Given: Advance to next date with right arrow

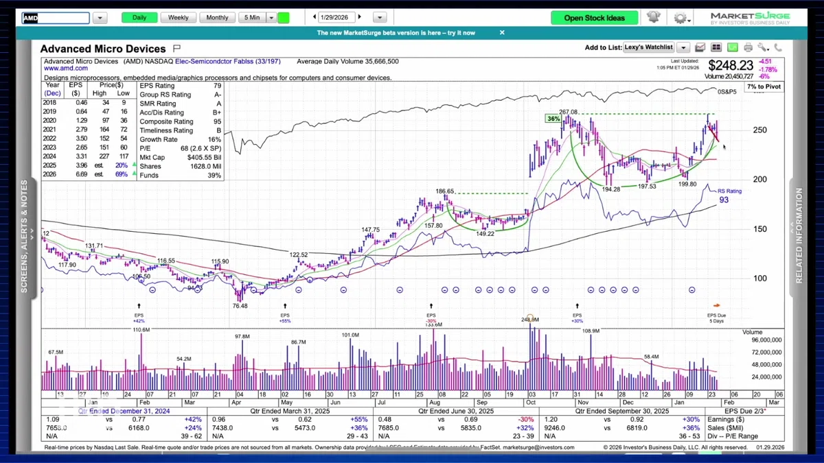Looking at the screenshot, I should [x=360, y=17].
